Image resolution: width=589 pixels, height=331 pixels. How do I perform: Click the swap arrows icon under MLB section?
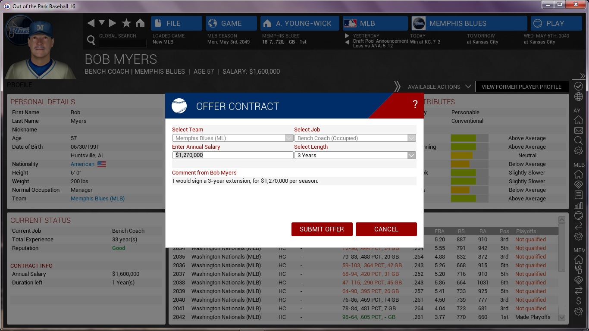click(579, 226)
